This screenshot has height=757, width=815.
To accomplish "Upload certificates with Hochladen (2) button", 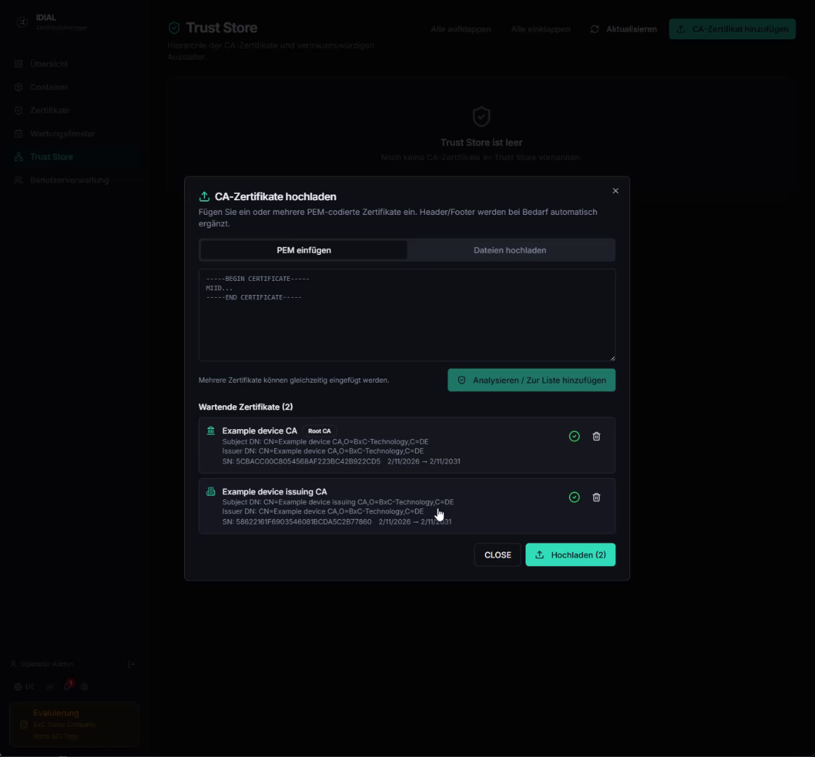I will pyautogui.click(x=570, y=555).
